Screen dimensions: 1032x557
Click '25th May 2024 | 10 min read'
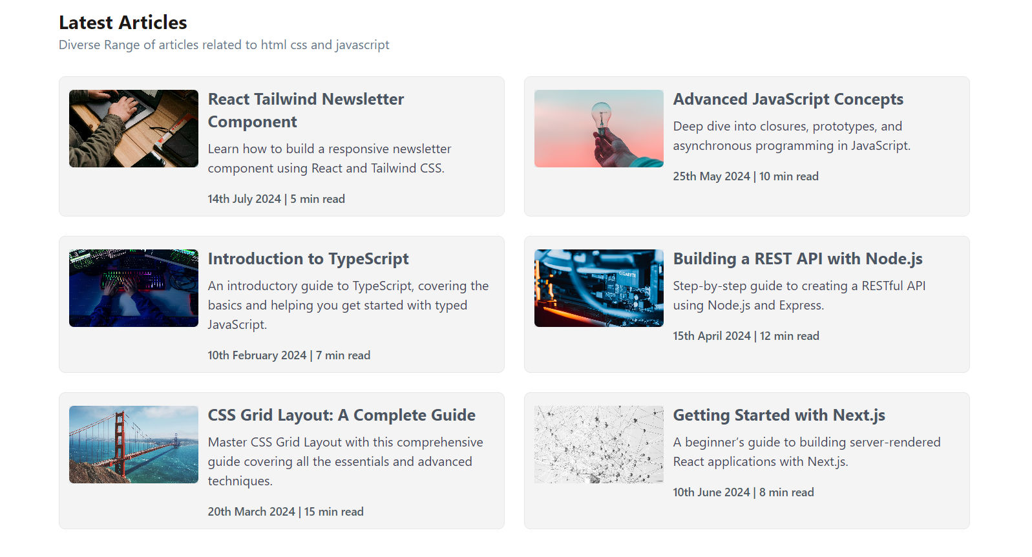pos(746,176)
